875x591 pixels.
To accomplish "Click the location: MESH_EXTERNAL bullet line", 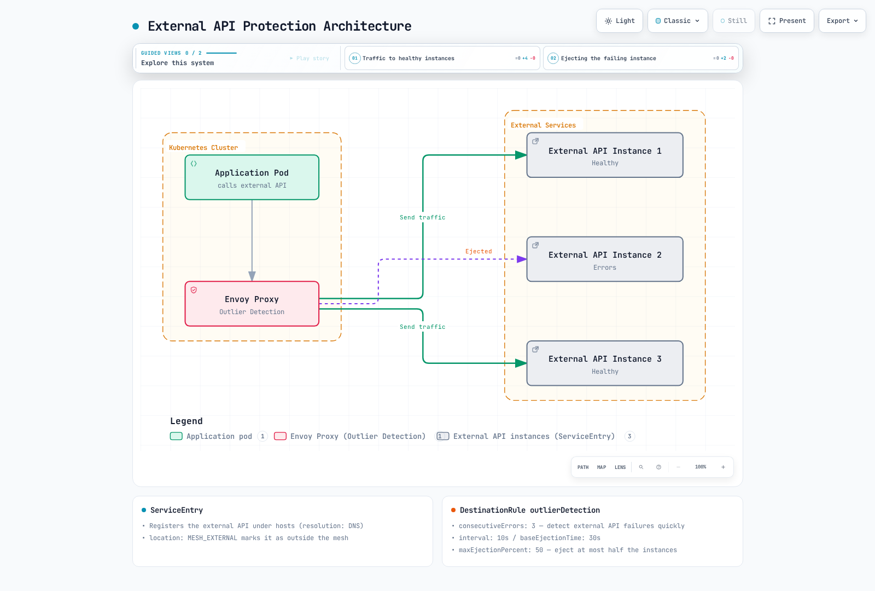I will pos(249,538).
